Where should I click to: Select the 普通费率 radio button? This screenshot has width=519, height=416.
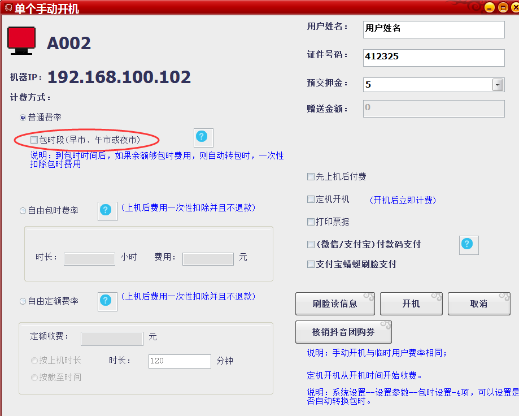pyautogui.click(x=23, y=118)
